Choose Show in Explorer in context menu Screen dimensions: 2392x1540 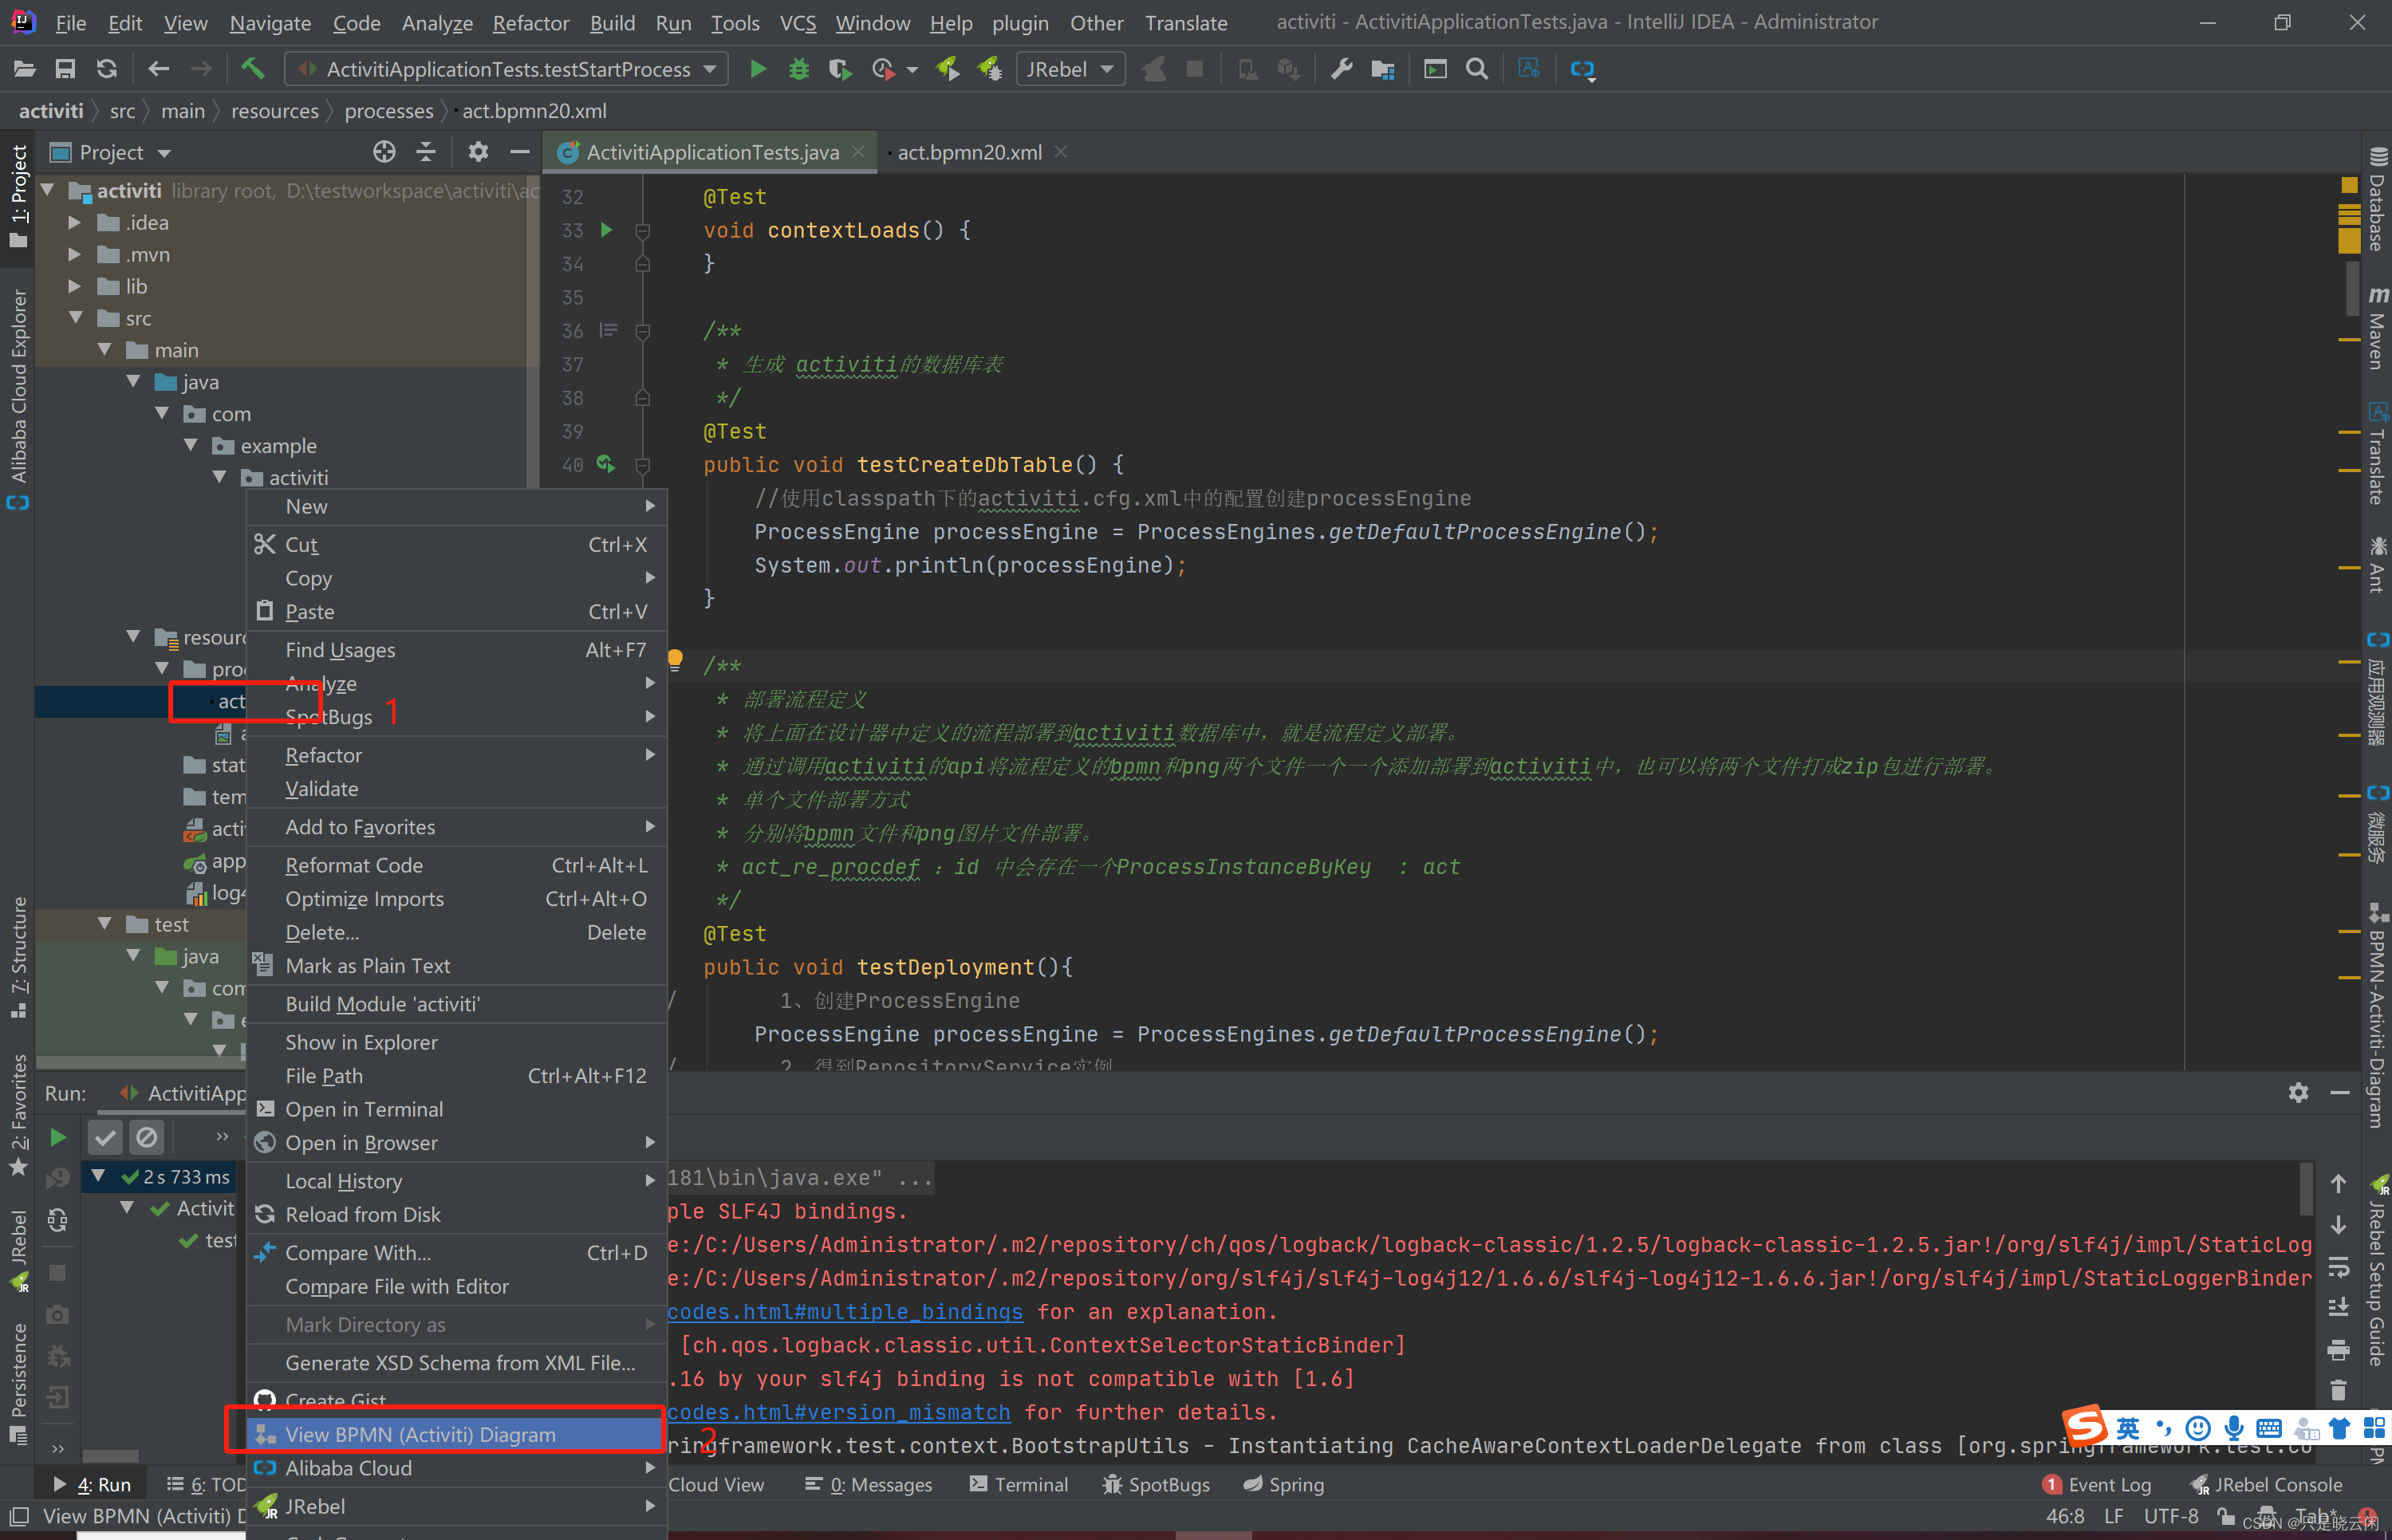pyautogui.click(x=456, y=1042)
